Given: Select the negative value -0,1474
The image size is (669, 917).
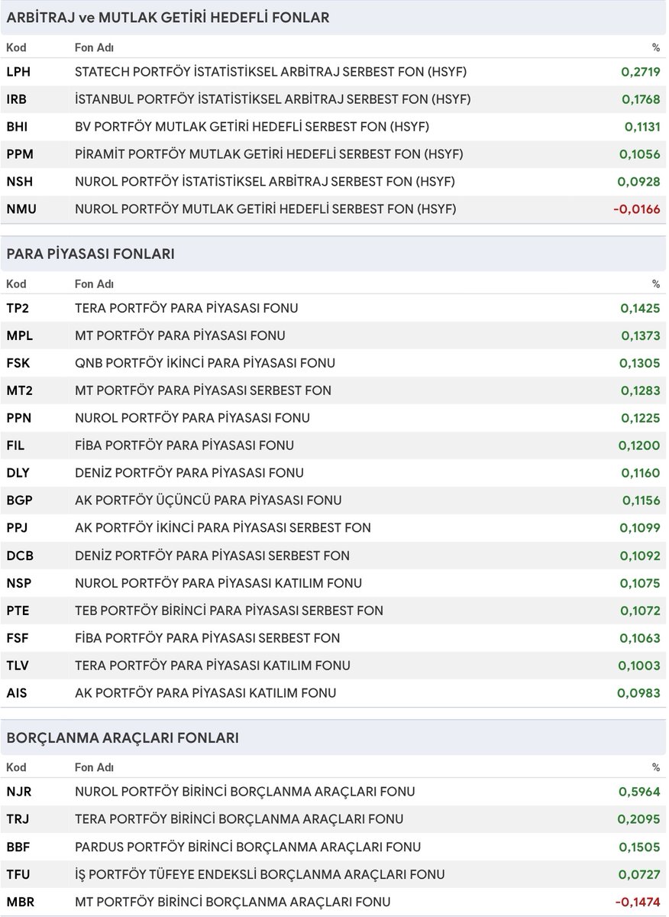Looking at the screenshot, I should [x=638, y=902].
